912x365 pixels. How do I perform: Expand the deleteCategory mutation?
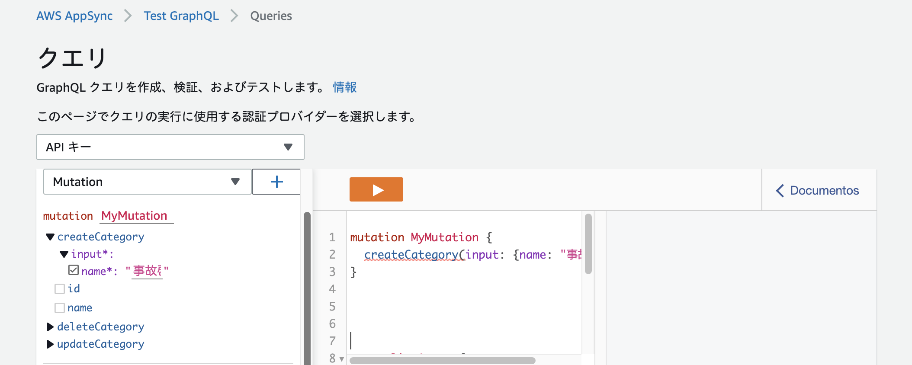(50, 327)
